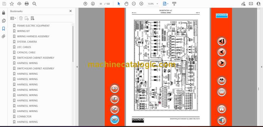Screen dimensions: 263x127
Task: Open the security lock panel in left sidebar
Action: 4,13
